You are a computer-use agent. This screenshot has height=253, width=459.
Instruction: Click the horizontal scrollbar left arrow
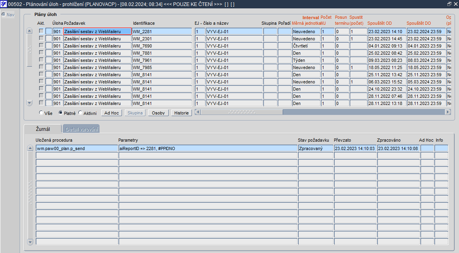[x=198, y=112]
